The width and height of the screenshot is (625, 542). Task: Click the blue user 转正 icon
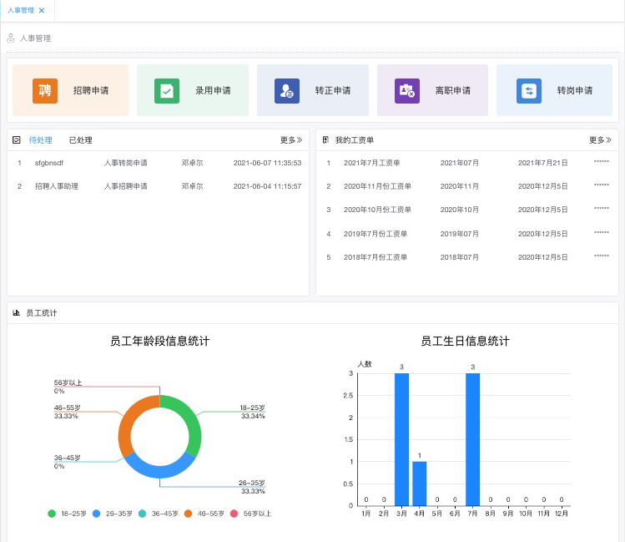[286, 91]
